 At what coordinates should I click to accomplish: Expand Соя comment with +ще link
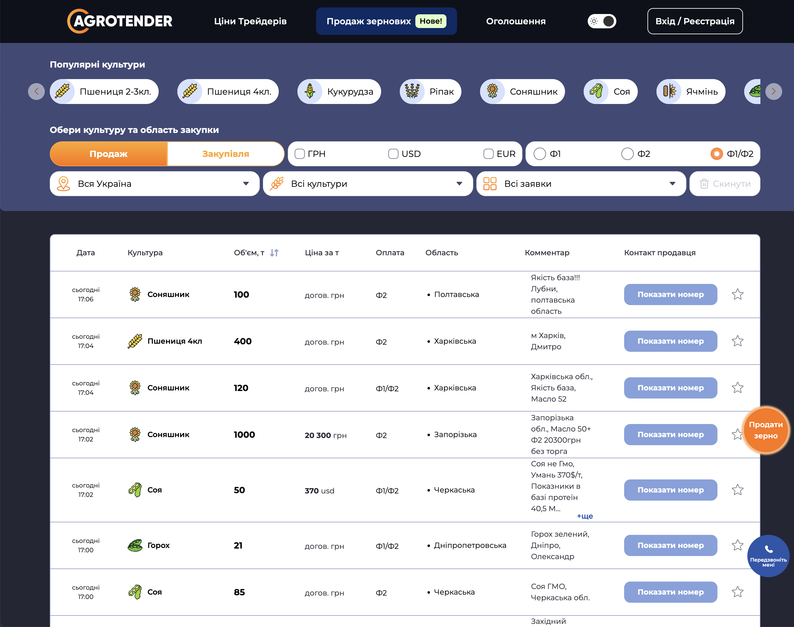(585, 516)
